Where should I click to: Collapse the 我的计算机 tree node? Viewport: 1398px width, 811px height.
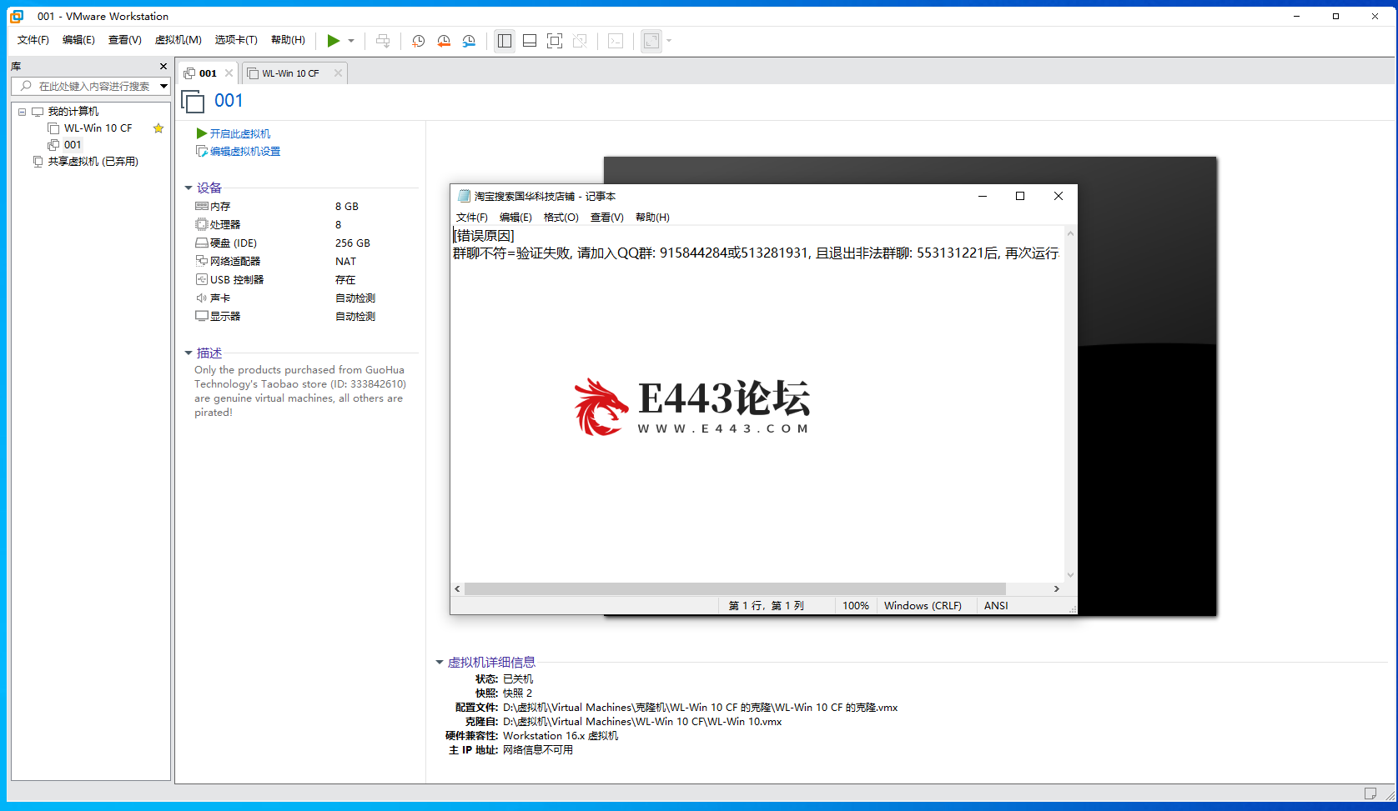(x=22, y=112)
